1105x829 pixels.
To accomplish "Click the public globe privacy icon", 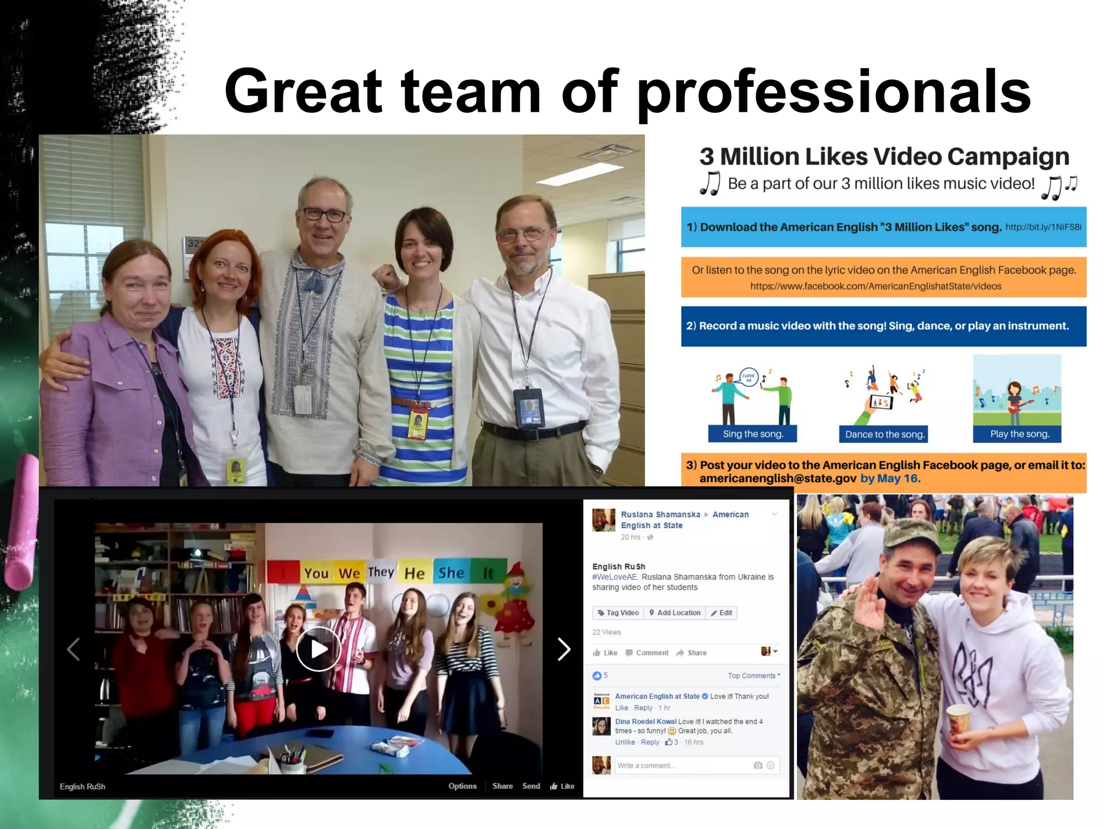I will coord(650,537).
